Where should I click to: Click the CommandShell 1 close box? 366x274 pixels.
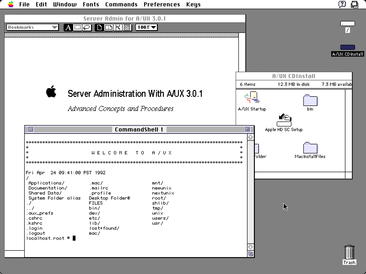pyautogui.click(x=31, y=130)
